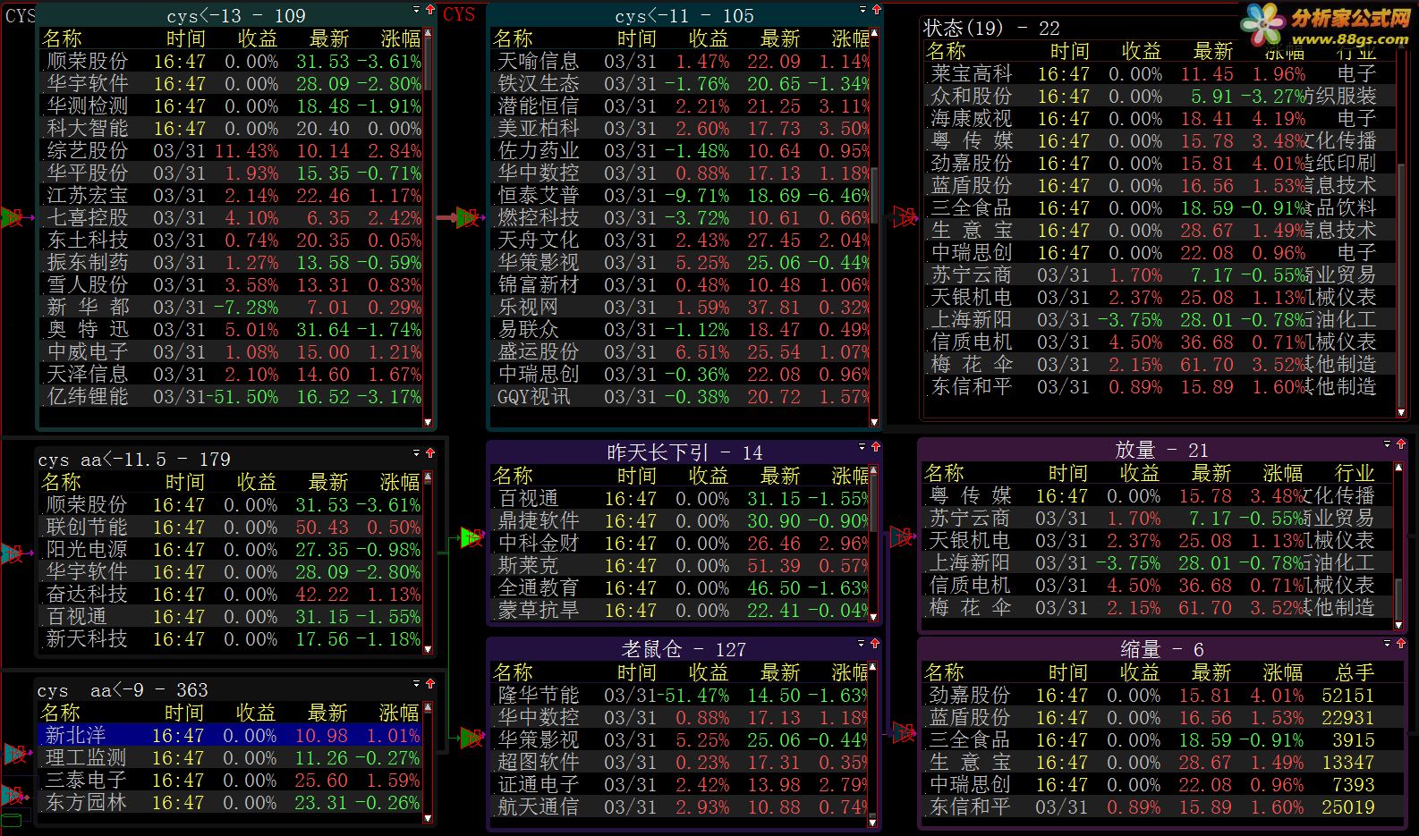
Task: Click red up-arrow icon of 缩量 panel
Action: [x=1401, y=643]
